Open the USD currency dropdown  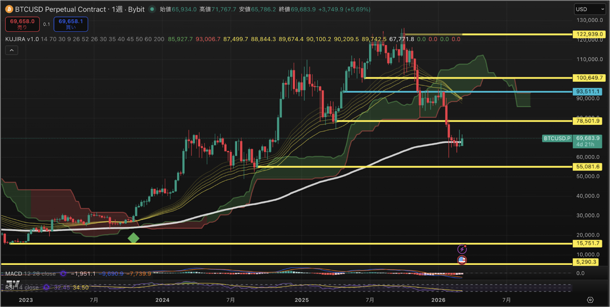(589, 9)
